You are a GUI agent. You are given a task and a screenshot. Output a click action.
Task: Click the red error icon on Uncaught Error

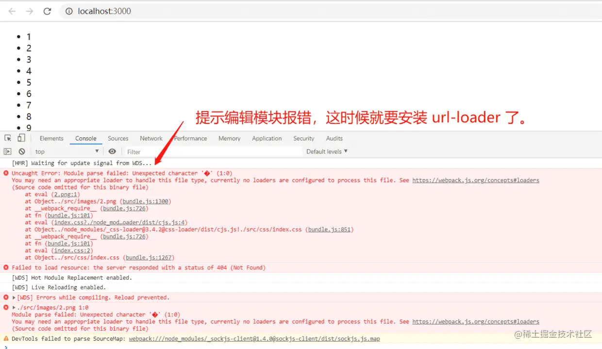pyautogui.click(x=6, y=173)
